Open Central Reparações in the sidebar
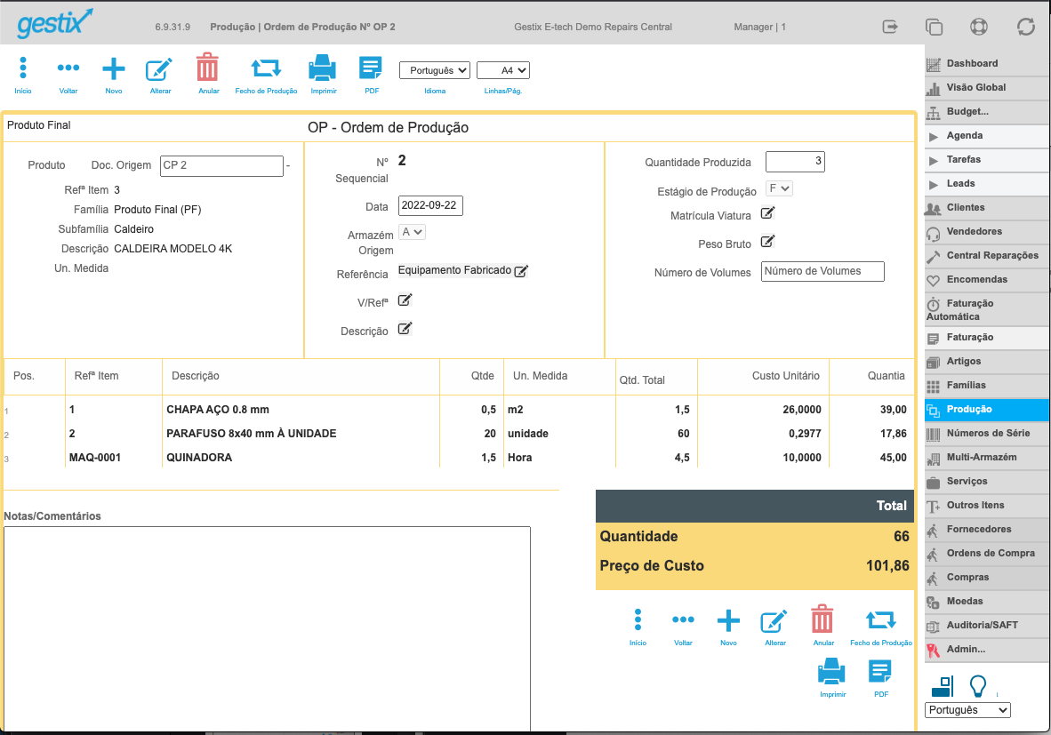This screenshot has height=735, width=1051. (987, 255)
